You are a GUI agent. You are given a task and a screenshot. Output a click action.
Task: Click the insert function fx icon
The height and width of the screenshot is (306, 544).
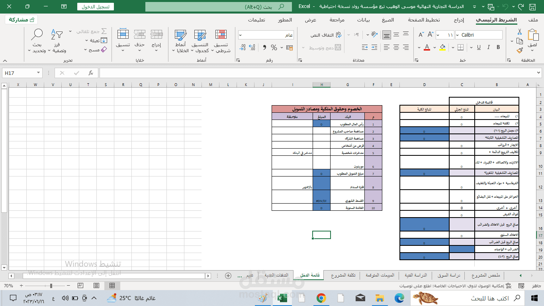point(91,73)
